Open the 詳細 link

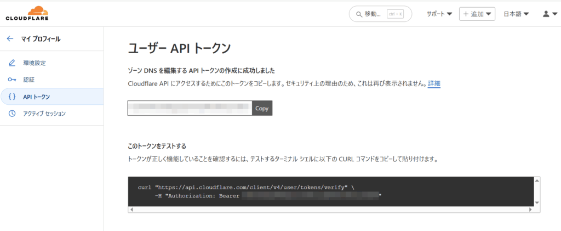point(434,84)
